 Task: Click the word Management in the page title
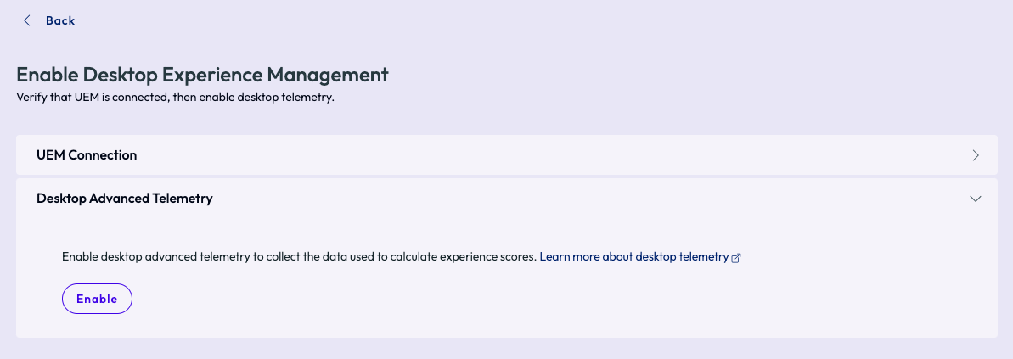pyautogui.click(x=327, y=75)
